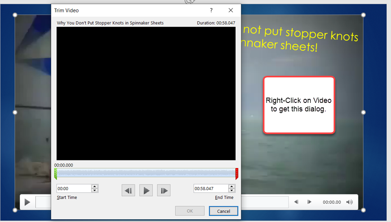Screen dimensions: 391x222
Task: Play the video on the slide
Action: pyautogui.click(x=27, y=202)
